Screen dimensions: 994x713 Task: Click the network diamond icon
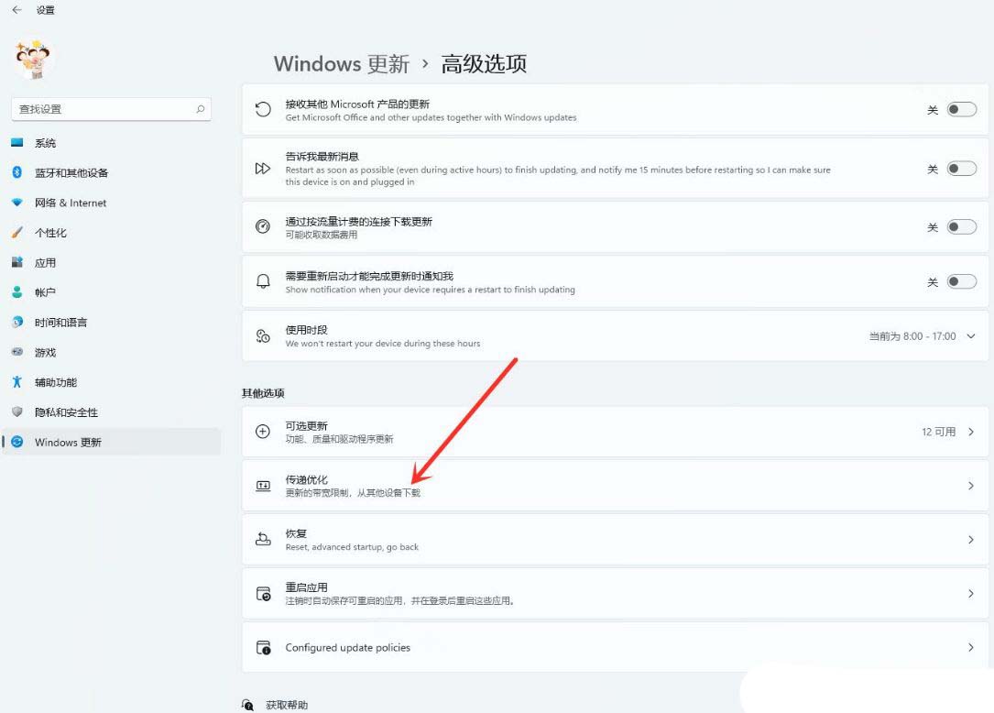(x=17, y=203)
